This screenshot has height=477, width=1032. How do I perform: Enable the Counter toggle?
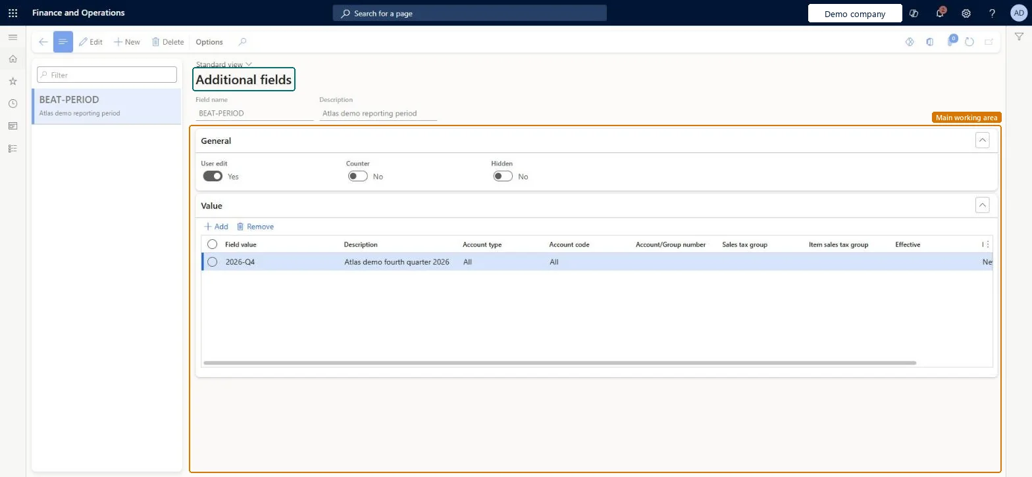[358, 176]
